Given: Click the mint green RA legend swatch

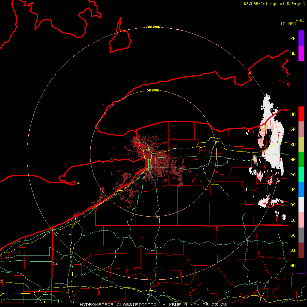Looking at the screenshot, I should point(301,175).
